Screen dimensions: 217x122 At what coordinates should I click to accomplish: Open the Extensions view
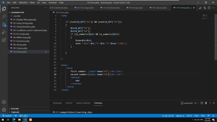4,40
